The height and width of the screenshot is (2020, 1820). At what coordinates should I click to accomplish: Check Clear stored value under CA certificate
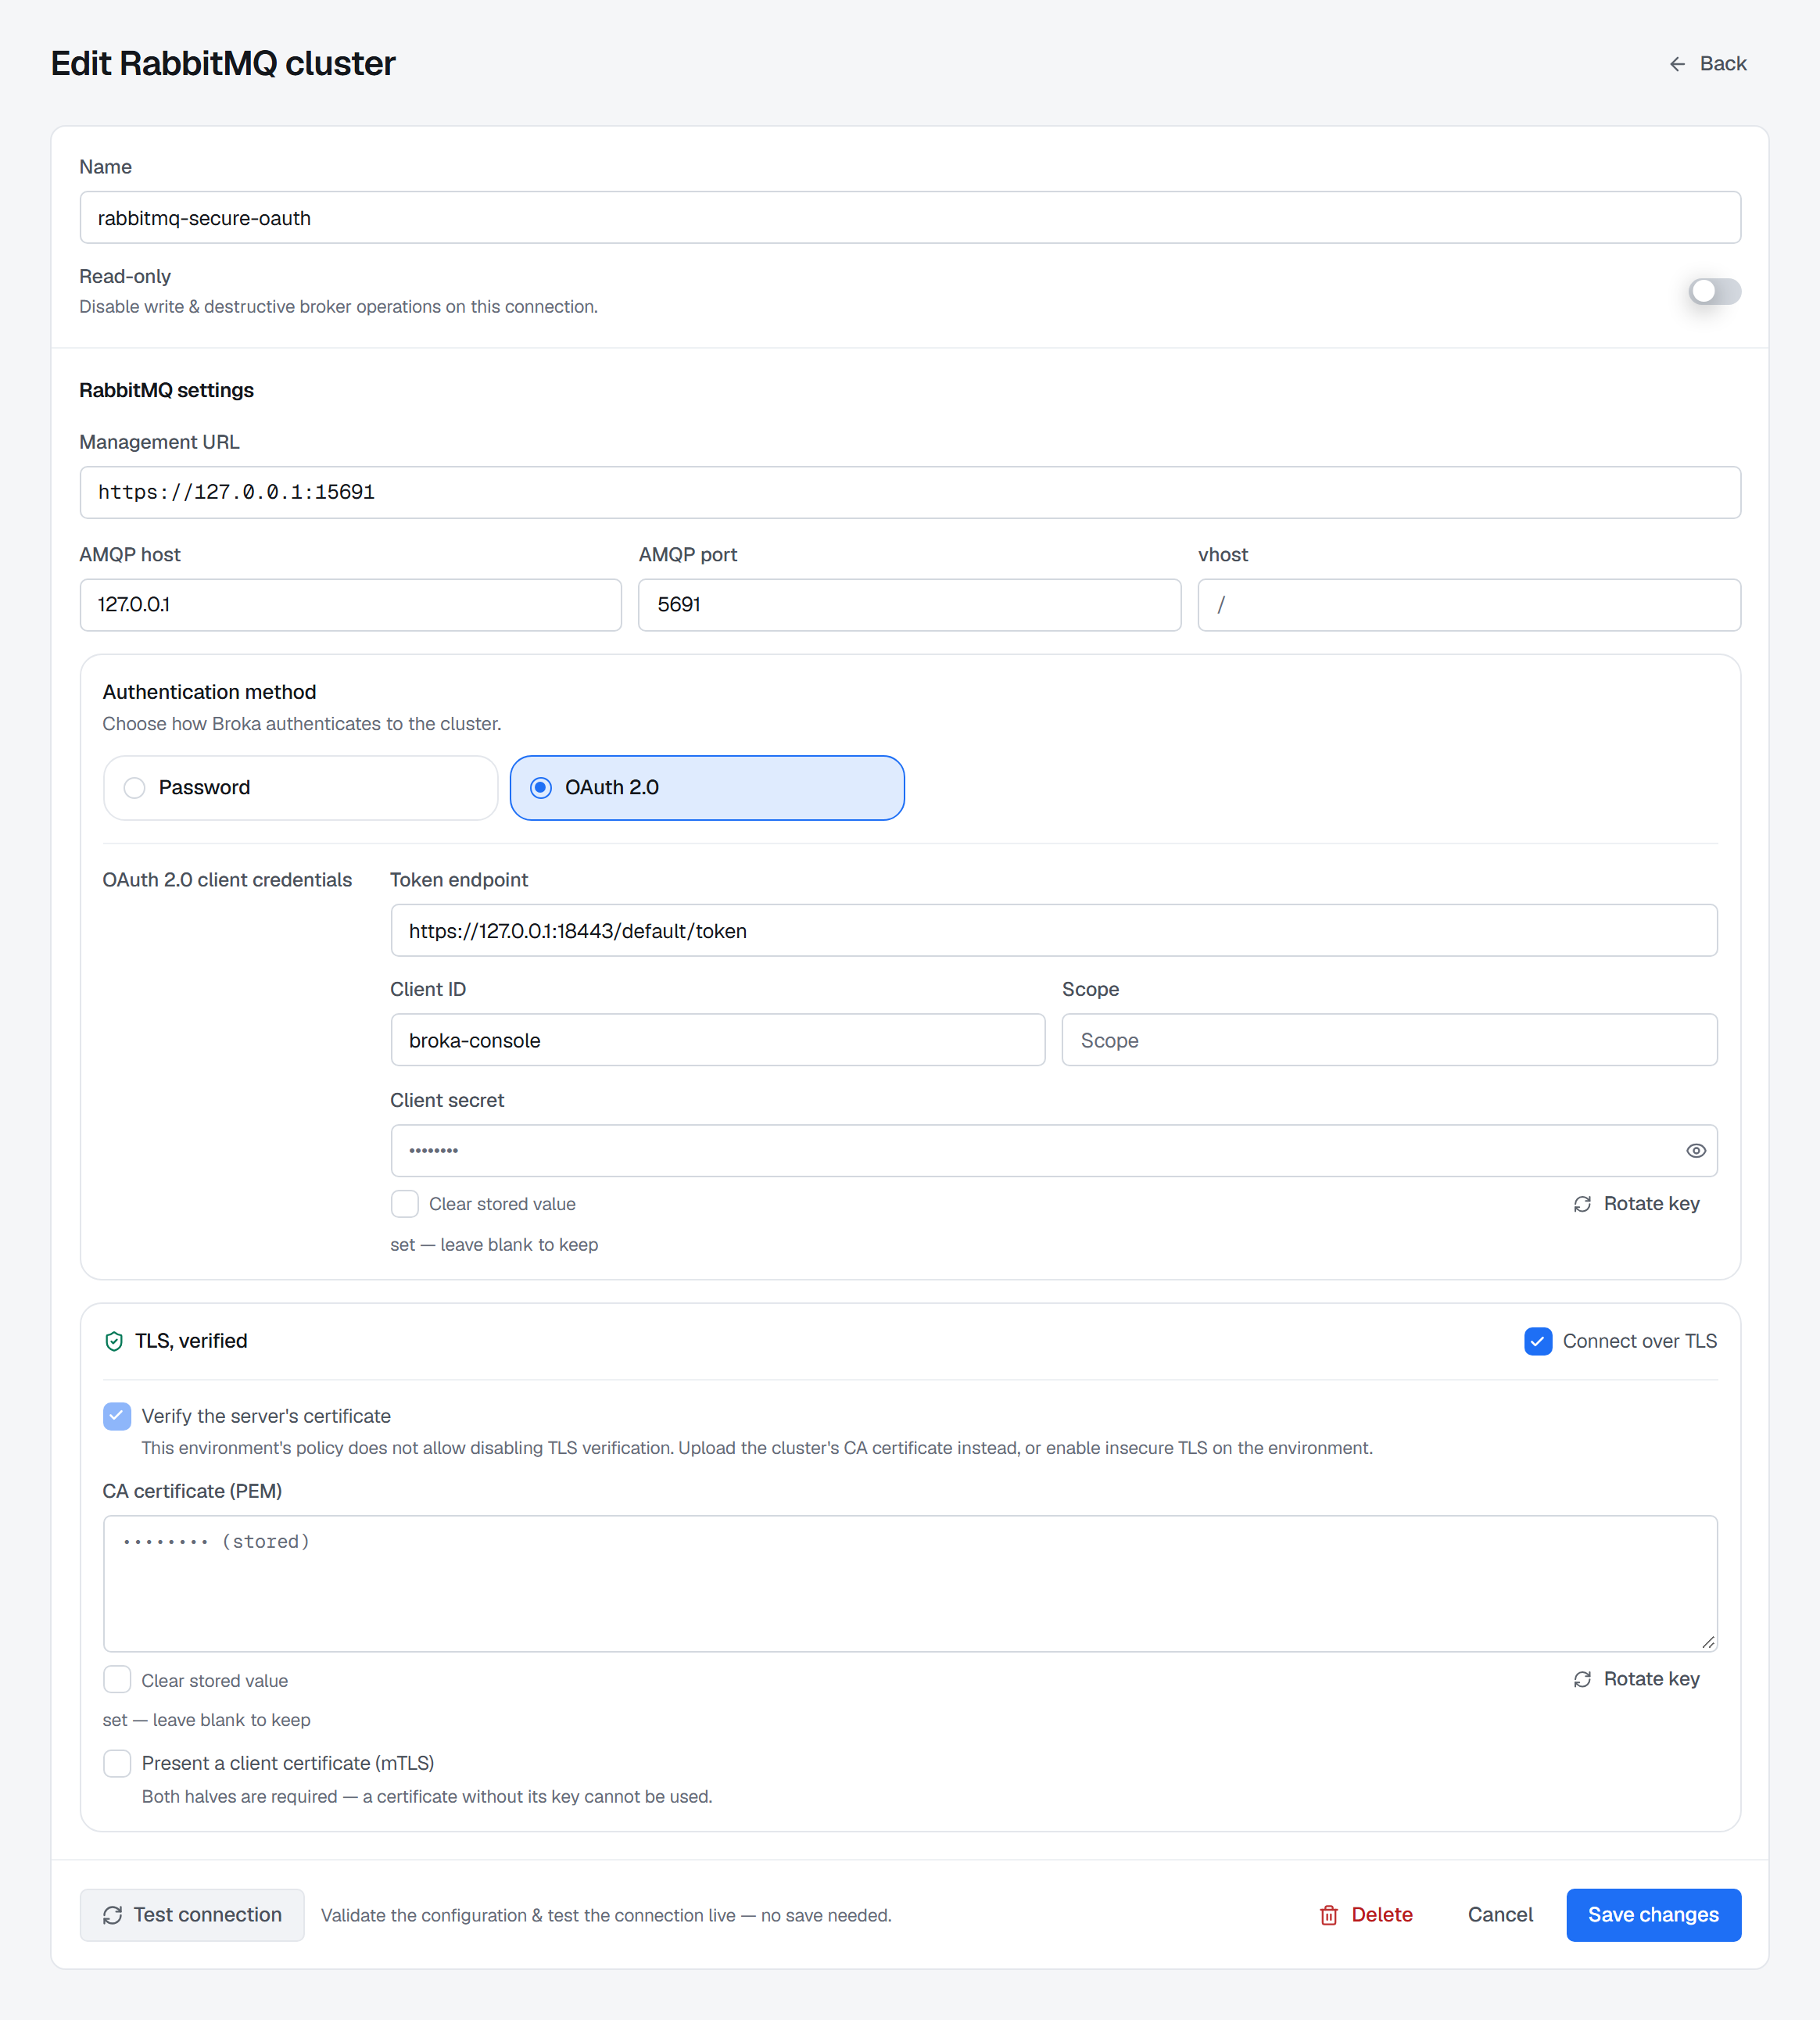[117, 1680]
